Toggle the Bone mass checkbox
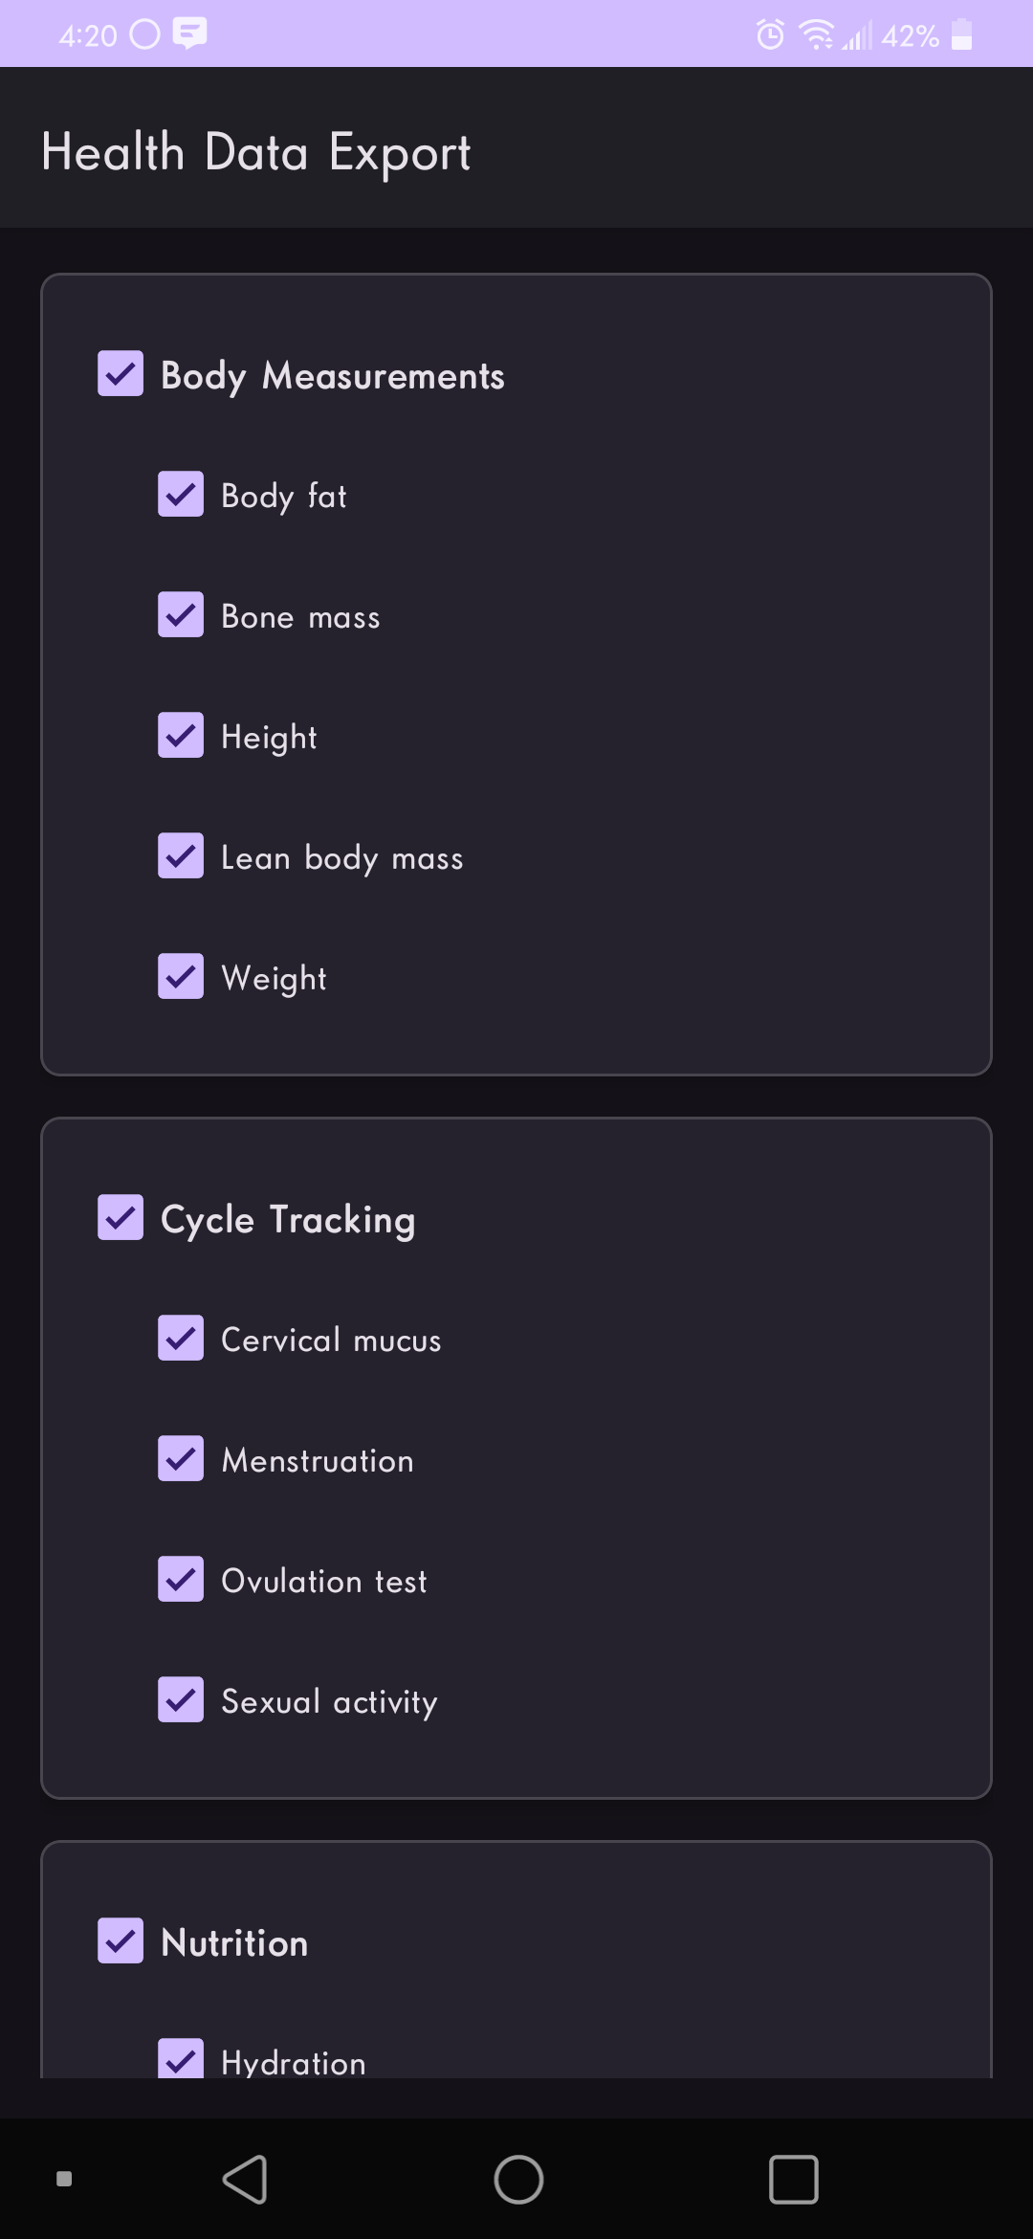Viewport: 1033px width, 2239px height. pos(181,615)
